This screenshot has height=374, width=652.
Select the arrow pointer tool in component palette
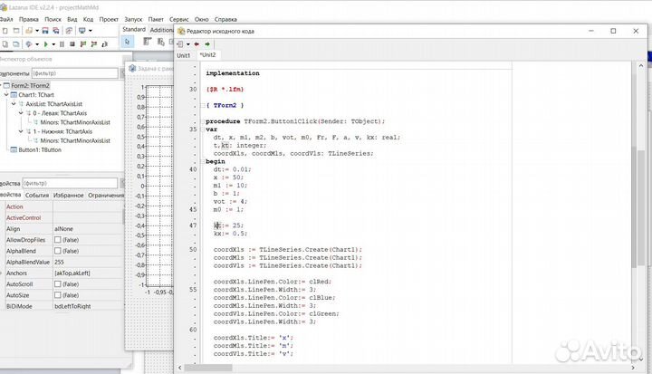click(128, 42)
